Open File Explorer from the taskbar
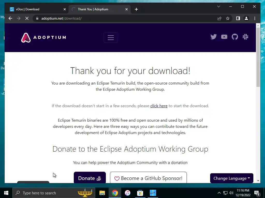The height and width of the screenshot is (198, 265). [x=102, y=193]
